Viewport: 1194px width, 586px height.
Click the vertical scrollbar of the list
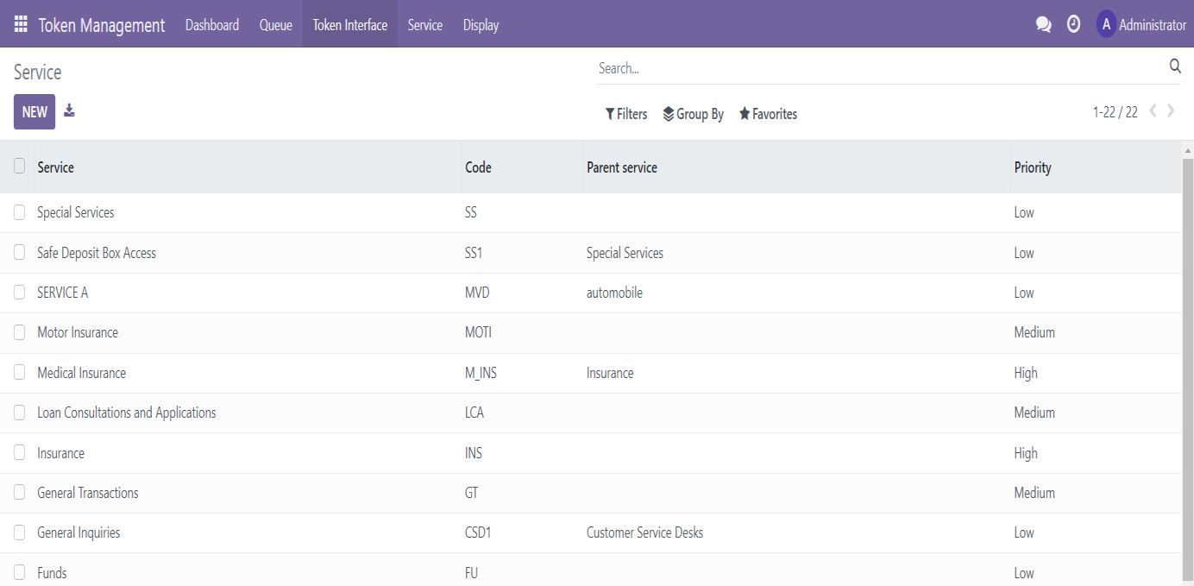(1187, 362)
